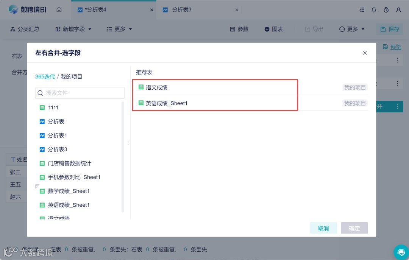Open the chat support bubble bottom right
The height and width of the screenshot is (260, 409).
click(x=401, y=252)
